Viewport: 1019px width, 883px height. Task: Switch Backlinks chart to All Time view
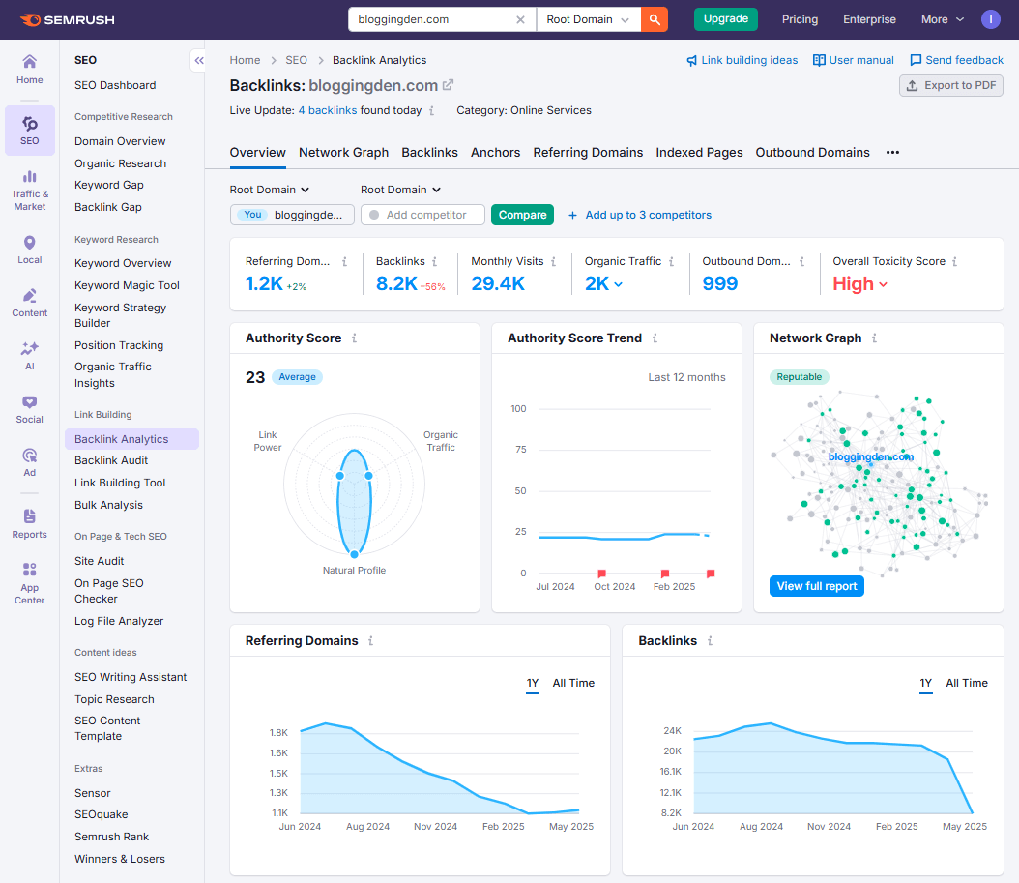pos(967,683)
